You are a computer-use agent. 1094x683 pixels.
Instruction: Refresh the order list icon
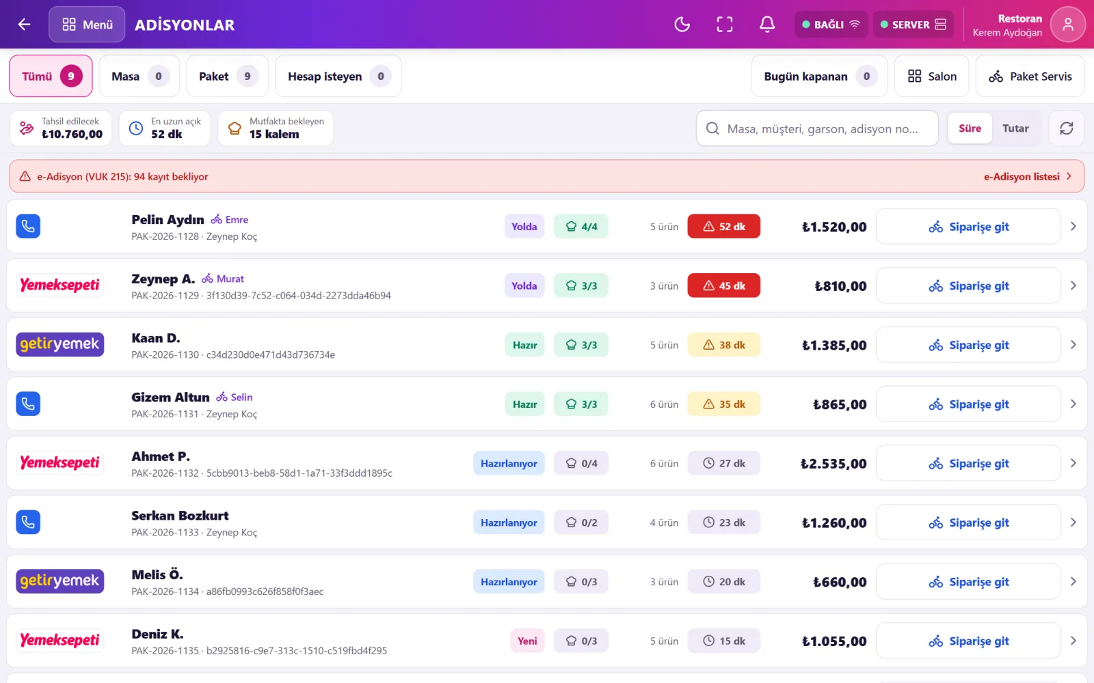[1066, 128]
